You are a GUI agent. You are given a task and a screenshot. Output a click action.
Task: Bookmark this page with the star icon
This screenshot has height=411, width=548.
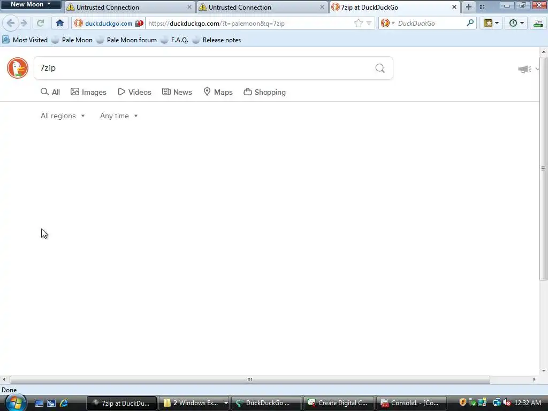click(358, 24)
